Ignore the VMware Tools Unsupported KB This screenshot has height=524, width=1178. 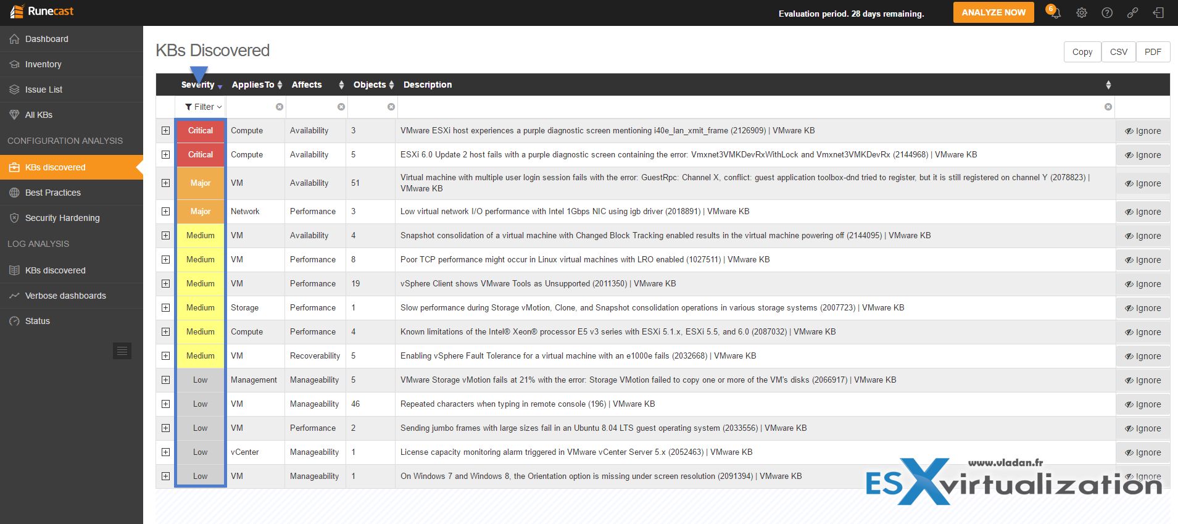pyautogui.click(x=1143, y=284)
